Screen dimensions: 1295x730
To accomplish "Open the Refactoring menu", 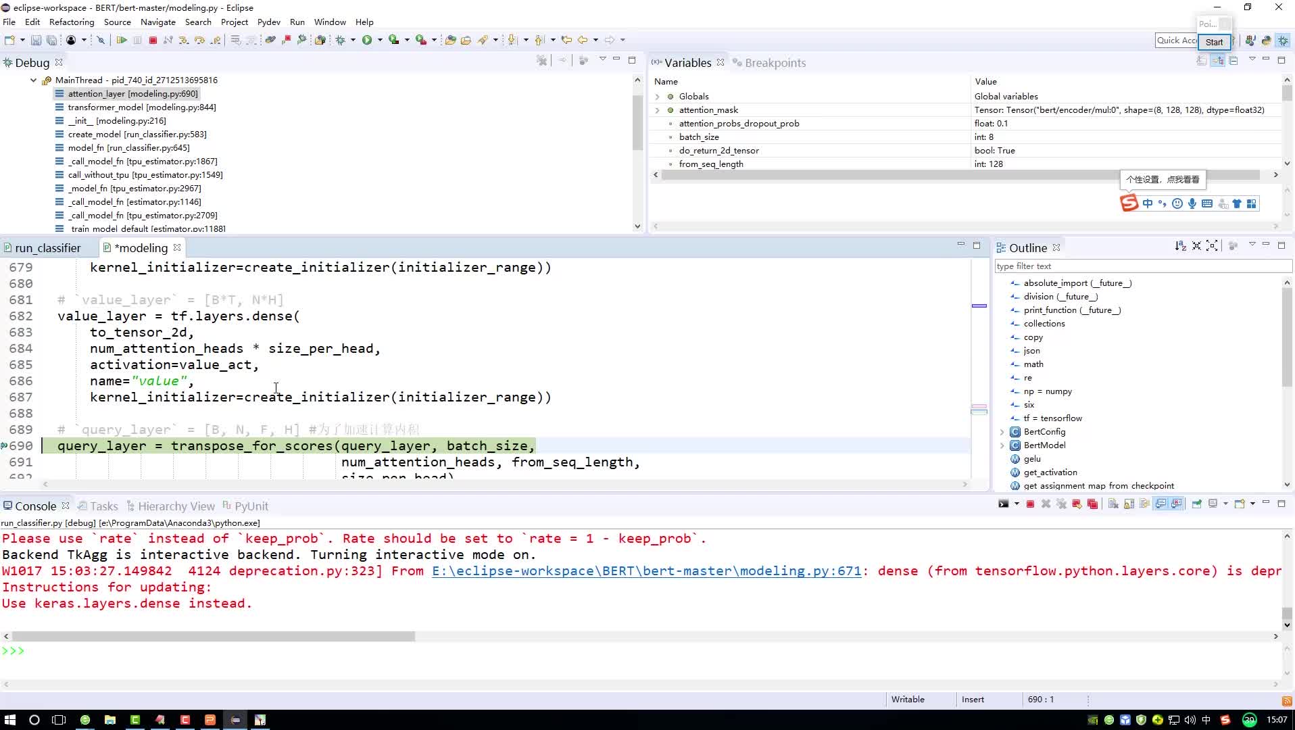I will tap(72, 22).
